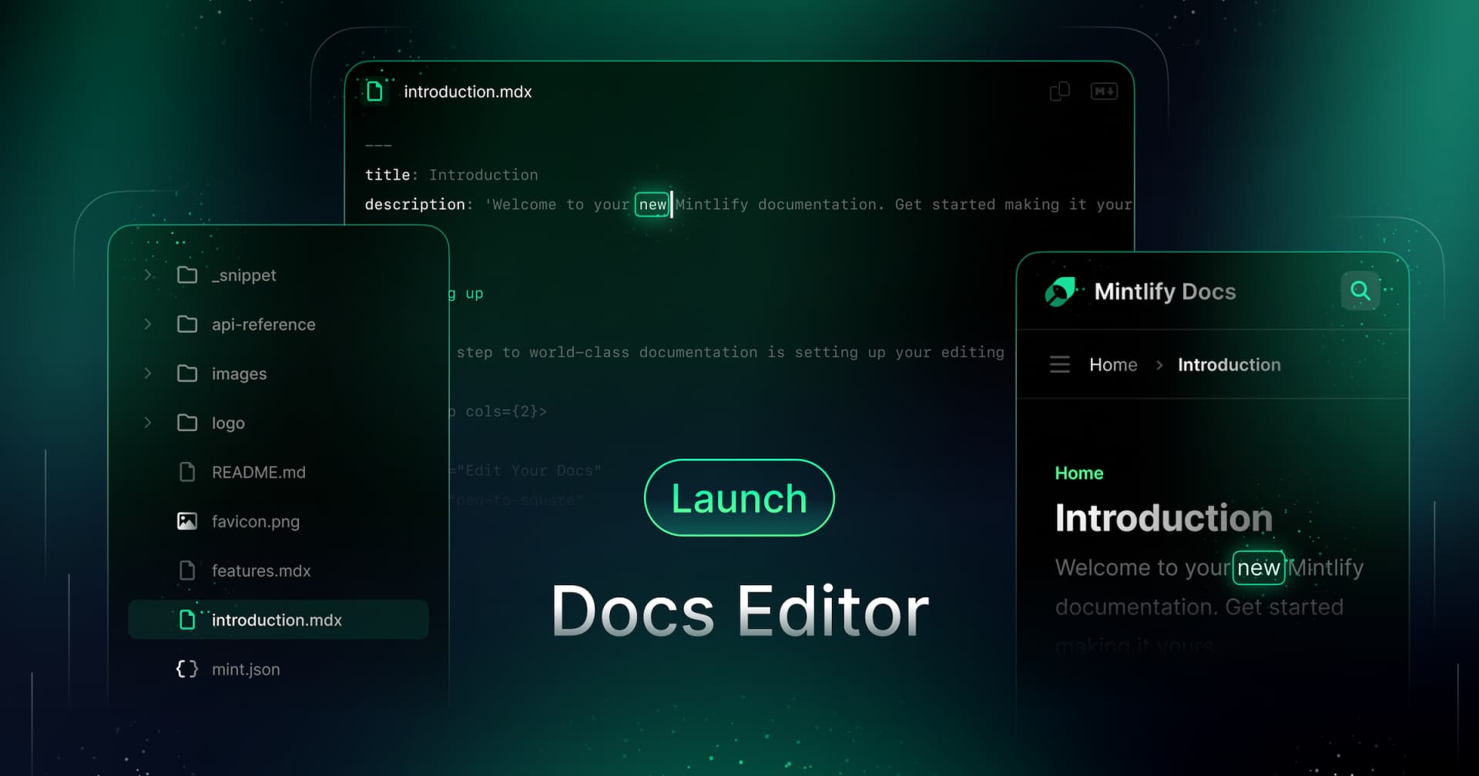Click the copy file icon in the editor

click(1060, 91)
